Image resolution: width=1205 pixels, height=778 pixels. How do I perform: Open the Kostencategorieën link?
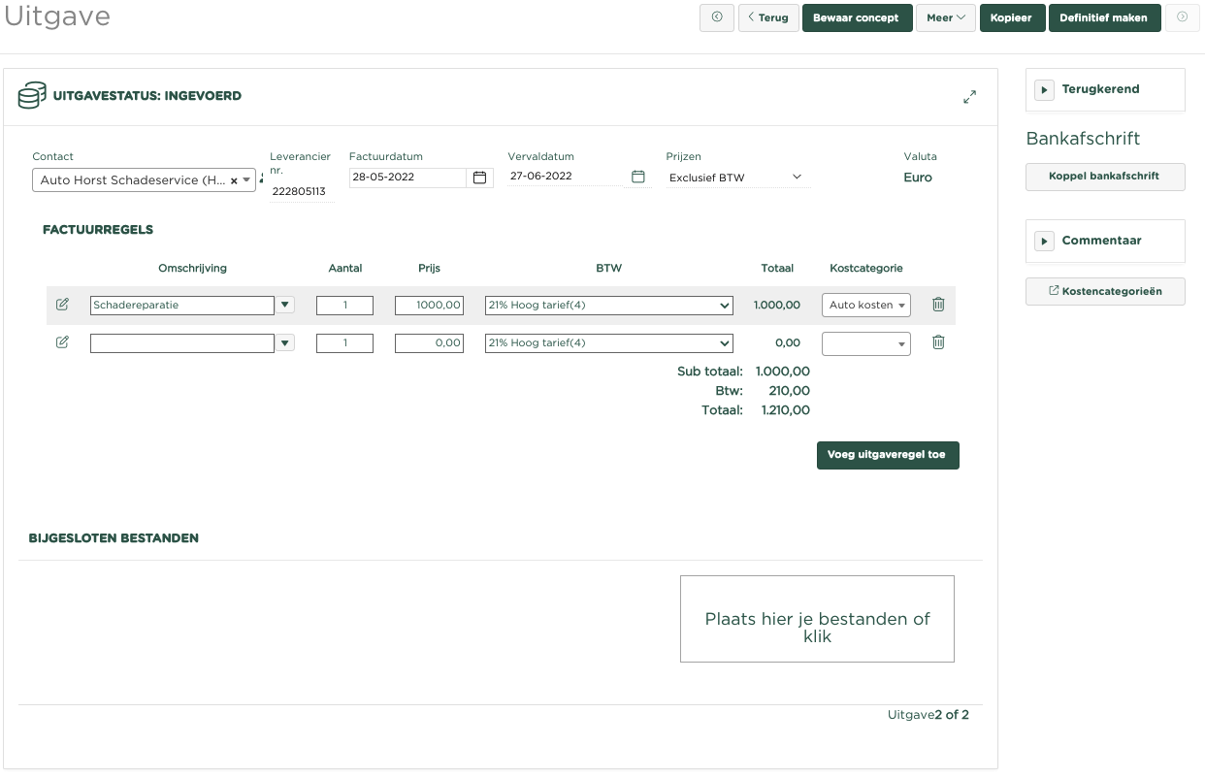pyautogui.click(x=1104, y=291)
